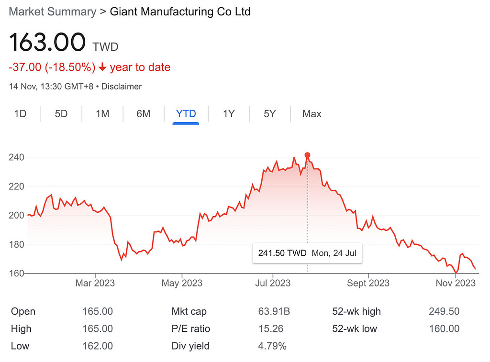Click the 163.00 current price

pyautogui.click(x=47, y=42)
